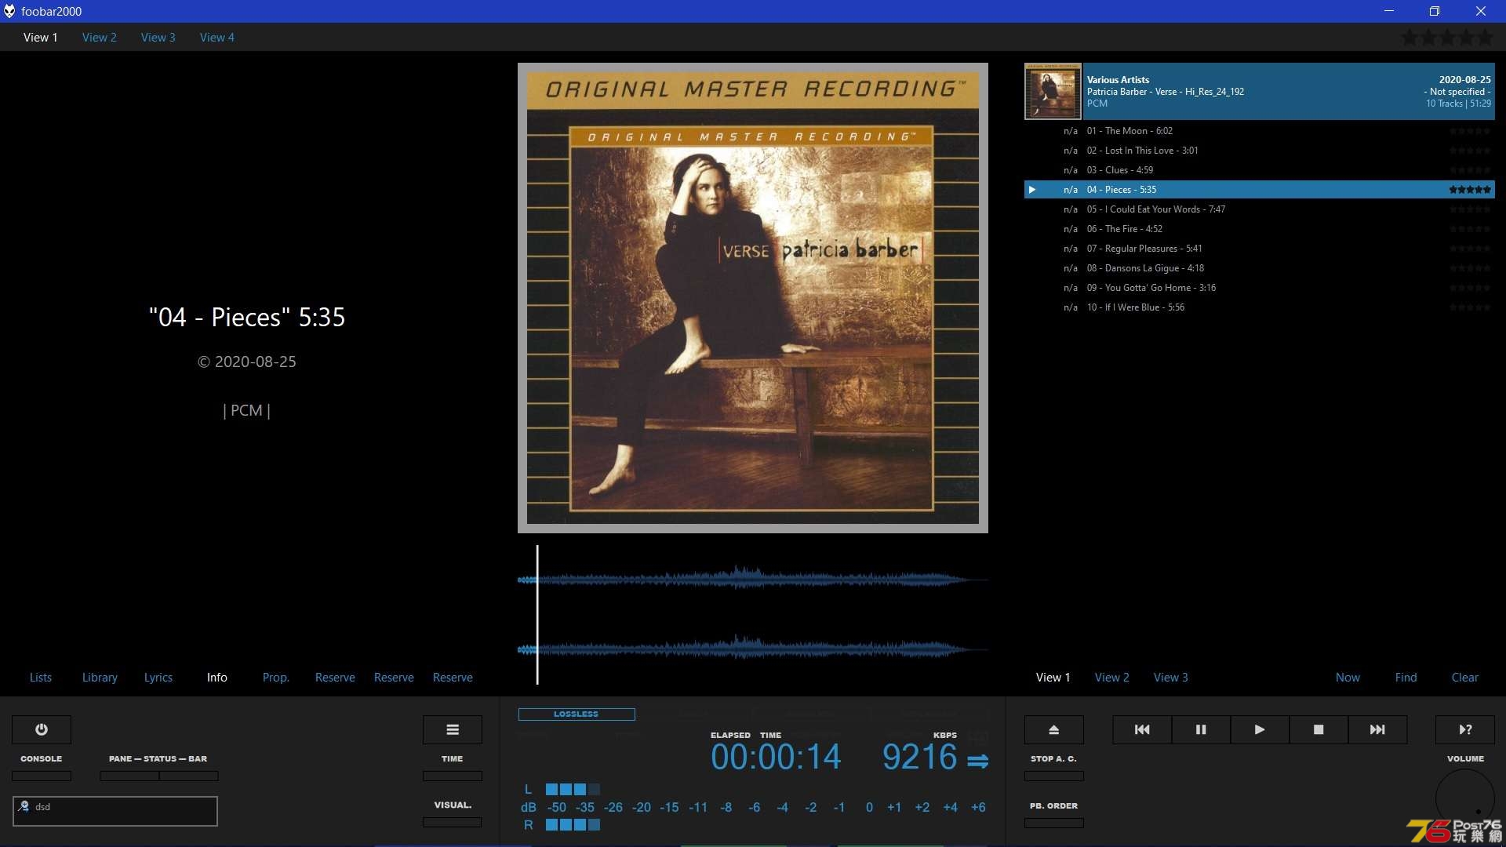Image resolution: width=1506 pixels, height=847 pixels.
Task: Rate track 04 - Pieces with its stars
Action: pyautogui.click(x=1470, y=190)
